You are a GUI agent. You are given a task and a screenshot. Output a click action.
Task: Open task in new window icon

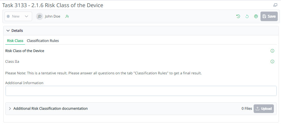click(275, 5)
